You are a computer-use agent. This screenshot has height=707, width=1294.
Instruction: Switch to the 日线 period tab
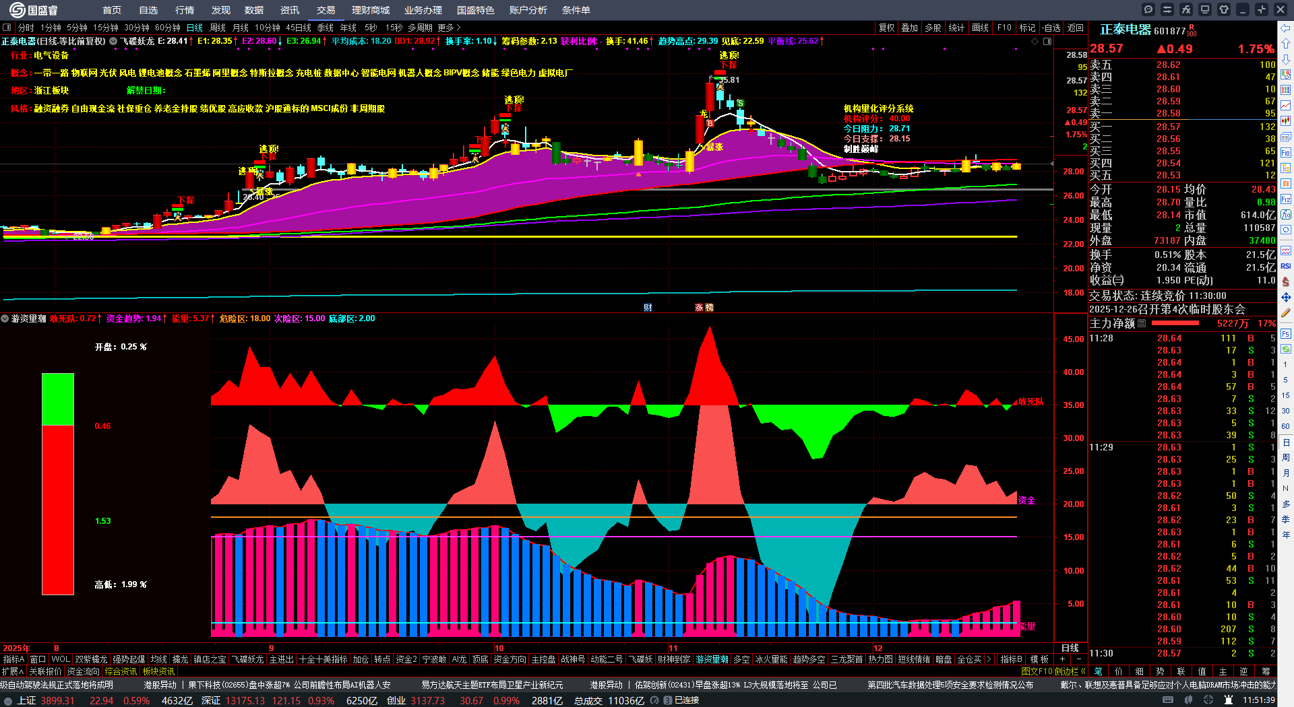point(195,28)
